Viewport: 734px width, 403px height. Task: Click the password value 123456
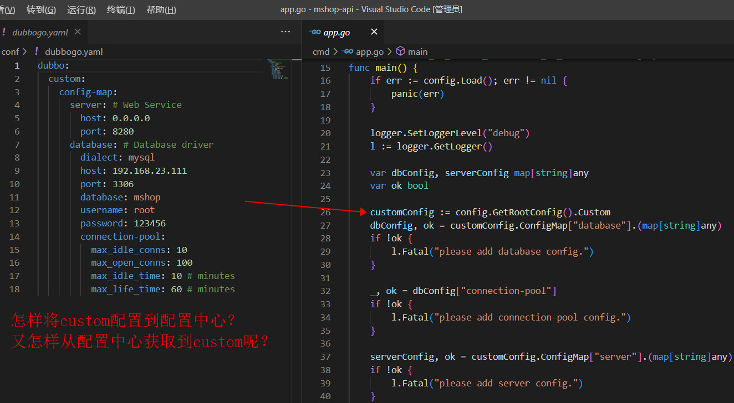coord(150,224)
